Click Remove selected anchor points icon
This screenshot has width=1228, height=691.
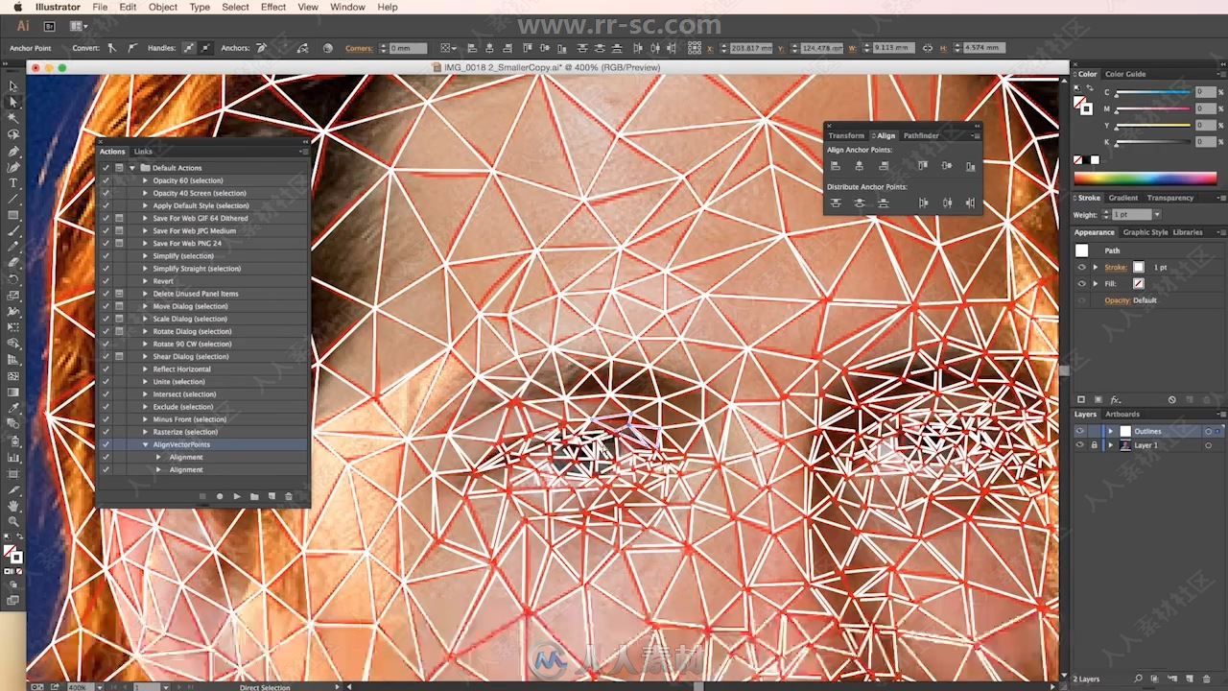(260, 48)
